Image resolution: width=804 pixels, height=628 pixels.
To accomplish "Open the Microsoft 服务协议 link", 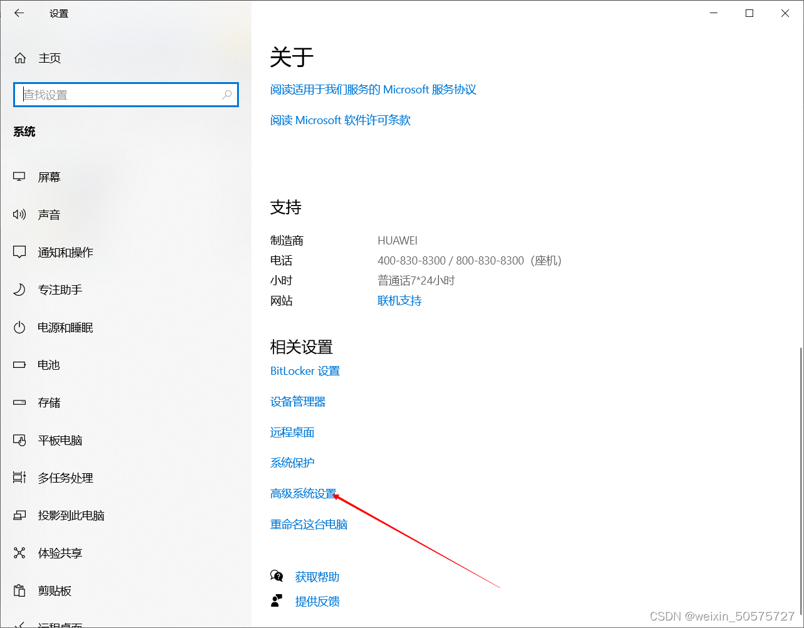I will click(373, 90).
